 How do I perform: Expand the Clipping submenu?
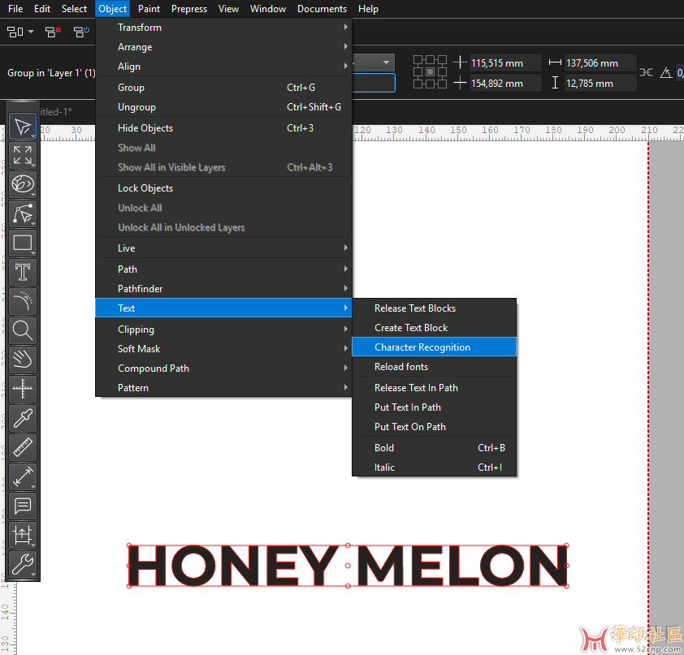coord(136,330)
